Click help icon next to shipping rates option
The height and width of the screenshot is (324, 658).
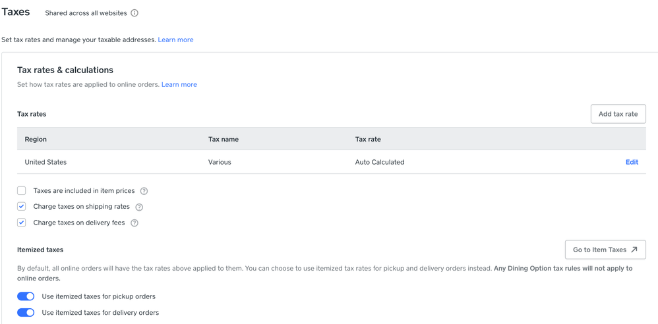pyautogui.click(x=139, y=207)
